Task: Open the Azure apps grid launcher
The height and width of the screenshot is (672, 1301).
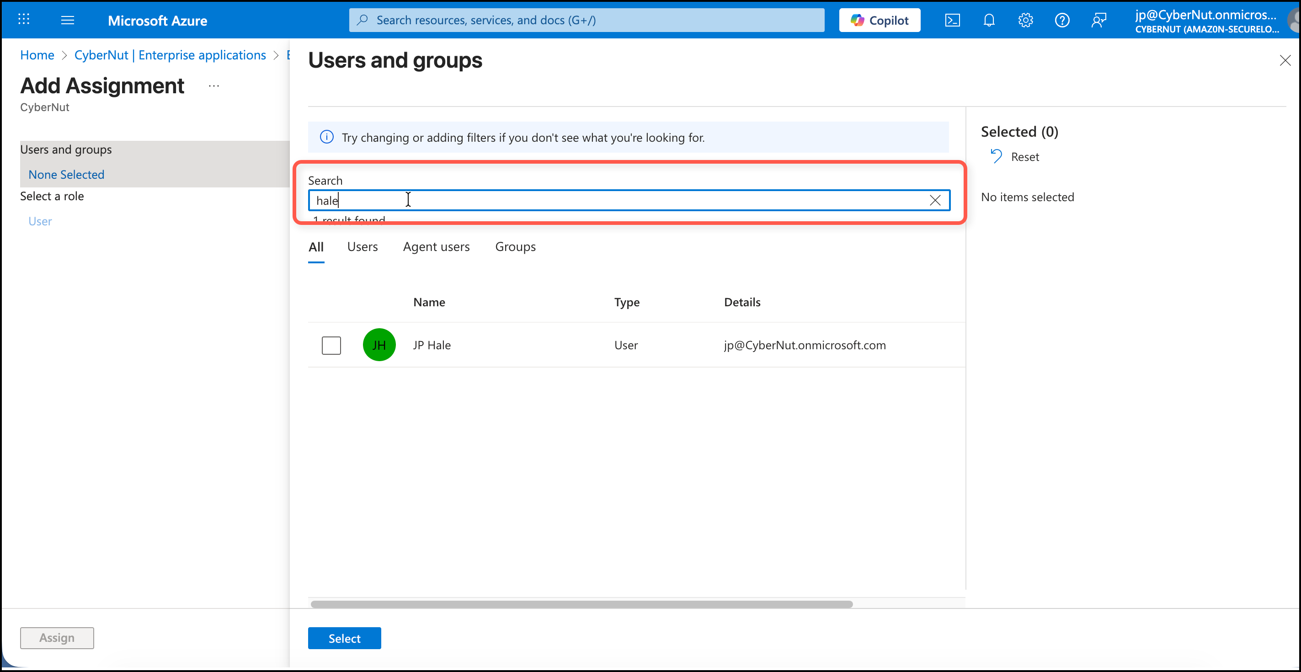Action: [x=24, y=20]
